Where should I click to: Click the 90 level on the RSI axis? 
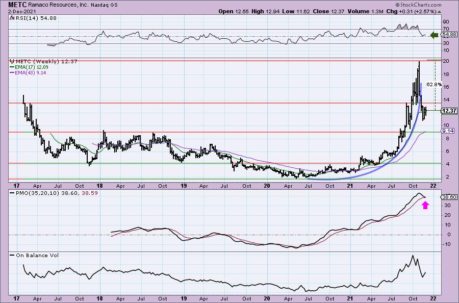(446, 21)
